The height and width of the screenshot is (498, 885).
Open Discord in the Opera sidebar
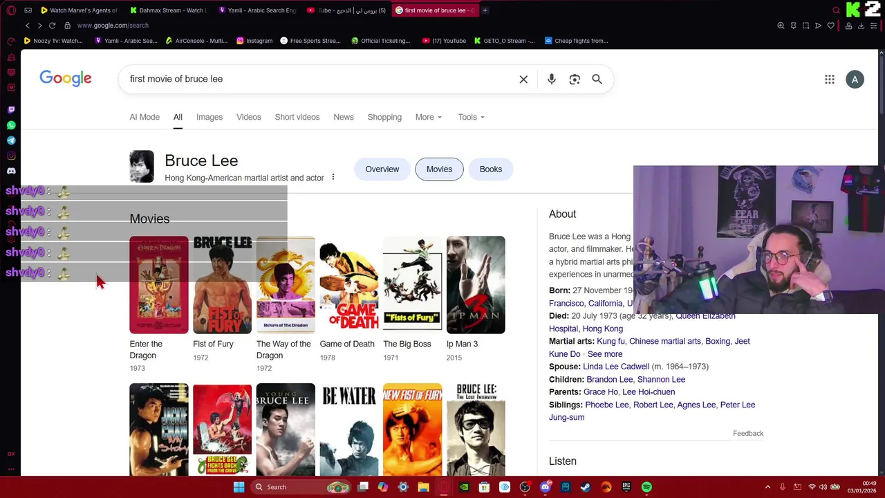pos(11,171)
